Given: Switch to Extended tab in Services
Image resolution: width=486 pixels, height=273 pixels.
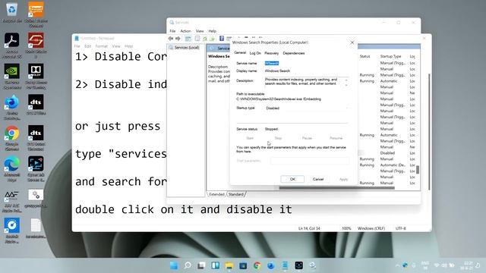Looking at the screenshot, I should [216, 194].
